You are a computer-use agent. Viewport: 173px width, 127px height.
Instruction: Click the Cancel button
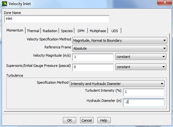87,120
